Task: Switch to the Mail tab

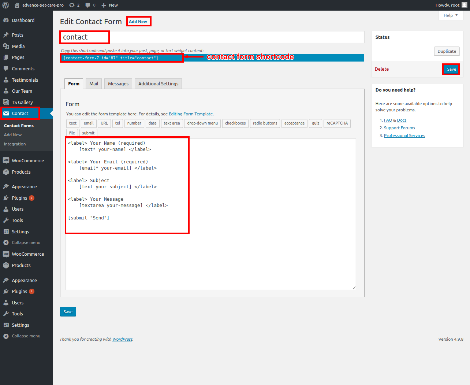Action: coord(94,84)
